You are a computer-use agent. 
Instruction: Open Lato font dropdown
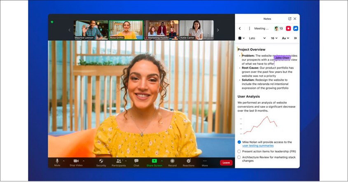[x=257, y=38]
